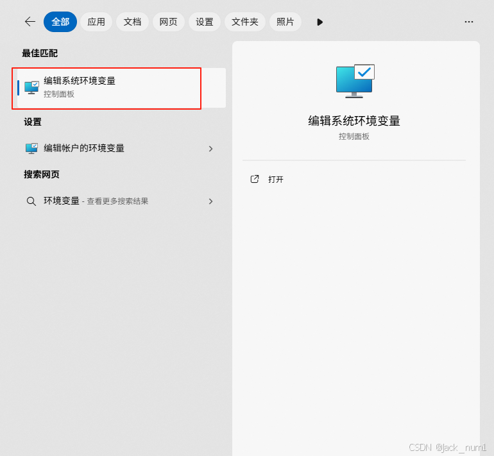Click the 搜索网页 section heading
This screenshot has height=456, width=494.
pyautogui.click(x=42, y=174)
